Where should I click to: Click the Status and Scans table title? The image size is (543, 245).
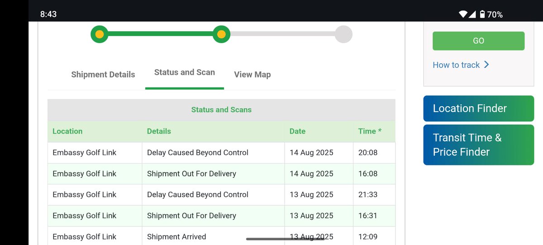click(x=221, y=110)
